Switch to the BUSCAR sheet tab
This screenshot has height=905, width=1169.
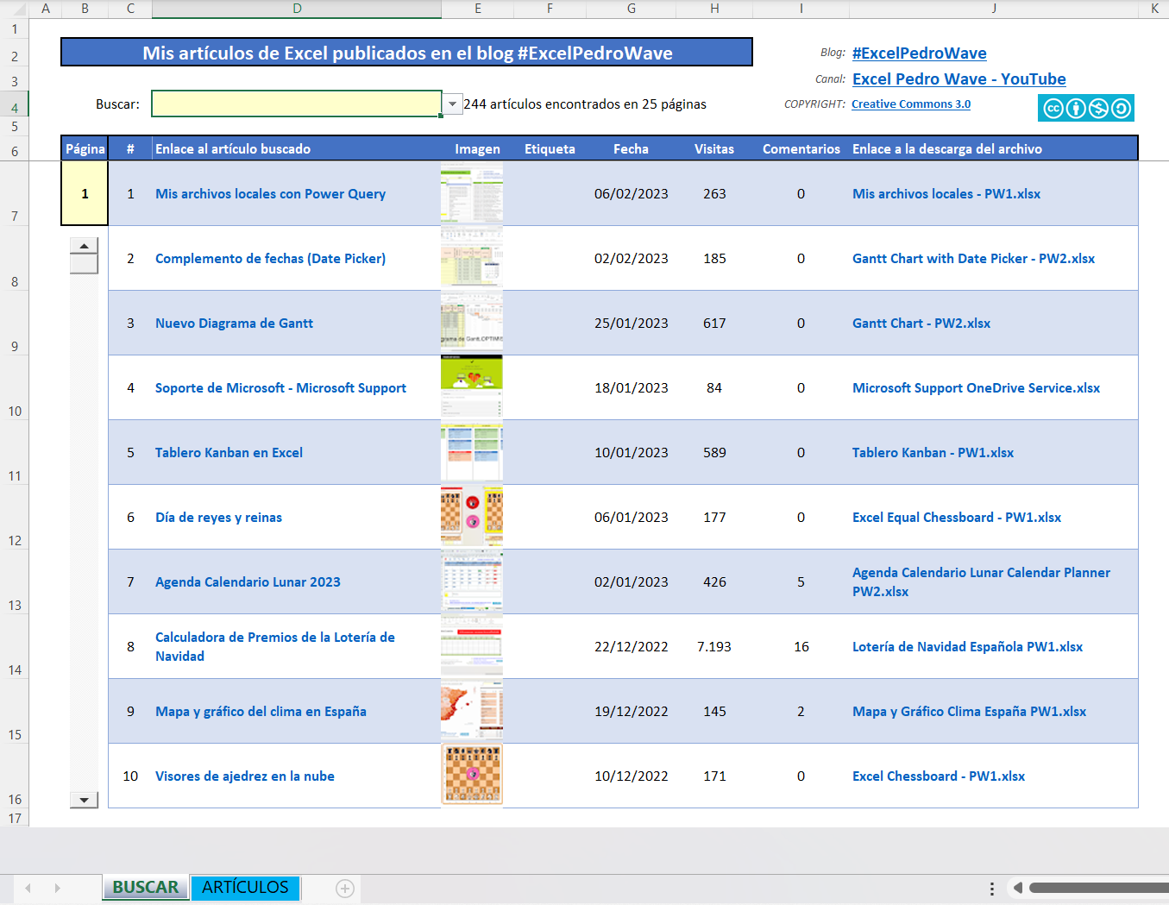pyautogui.click(x=146, y=887)
